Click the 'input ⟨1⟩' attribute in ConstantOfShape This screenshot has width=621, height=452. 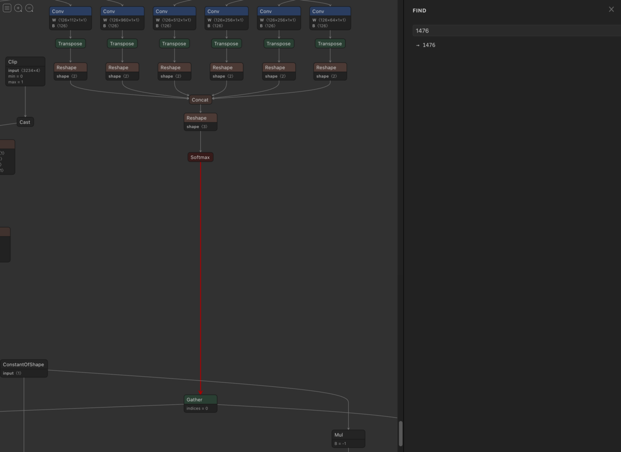pyautogui.click(x=12, y=373)
